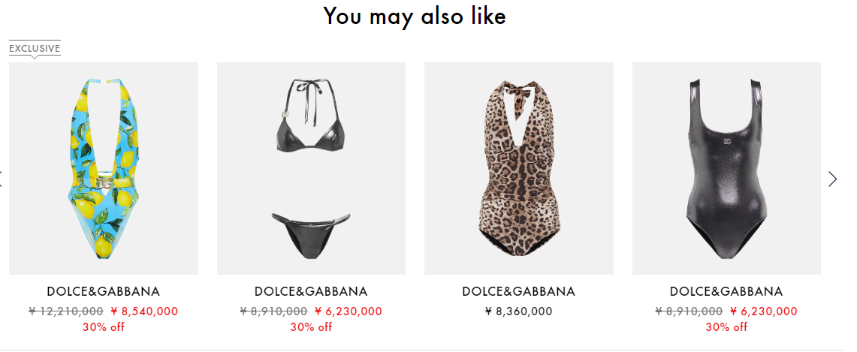The height and width of the screenshot is (352, 857).
Task: Click the previous carousel arrow
Action: [1, 179]
